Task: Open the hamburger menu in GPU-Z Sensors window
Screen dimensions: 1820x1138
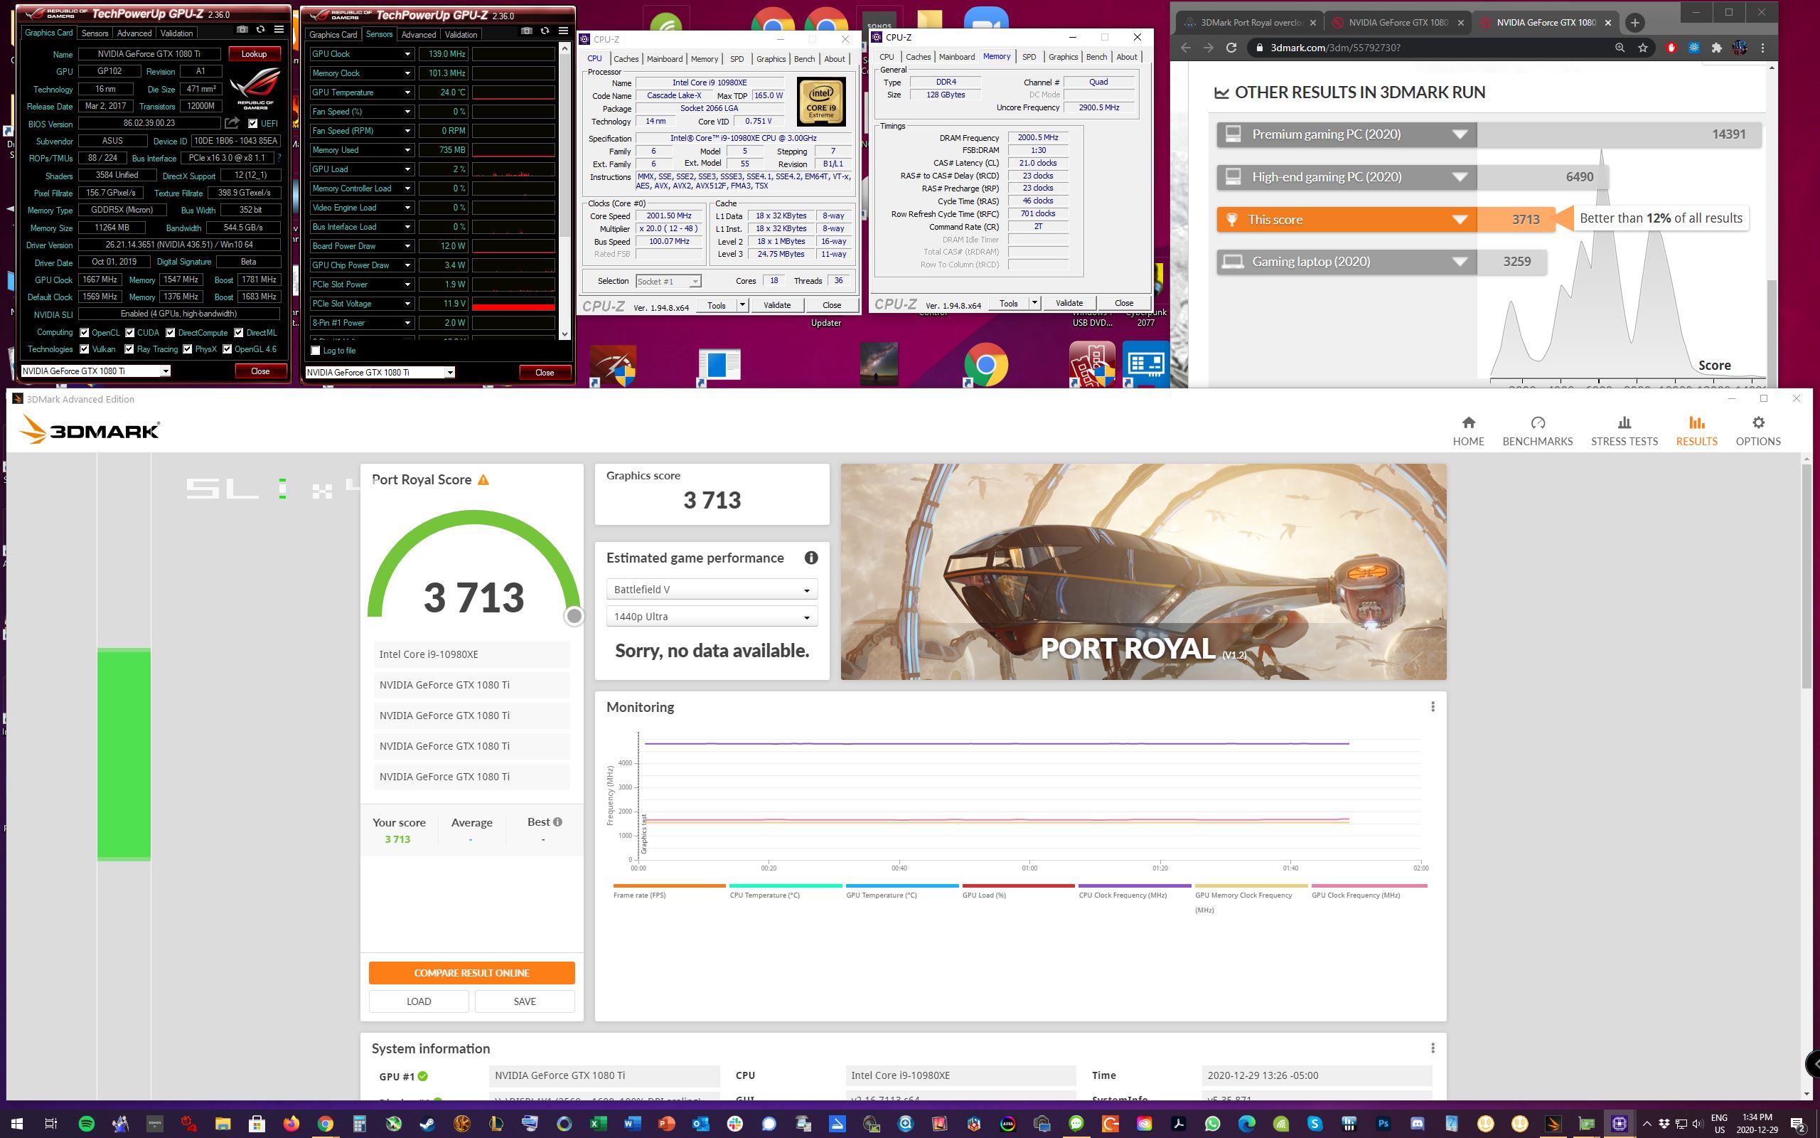Action: (563, 31)
